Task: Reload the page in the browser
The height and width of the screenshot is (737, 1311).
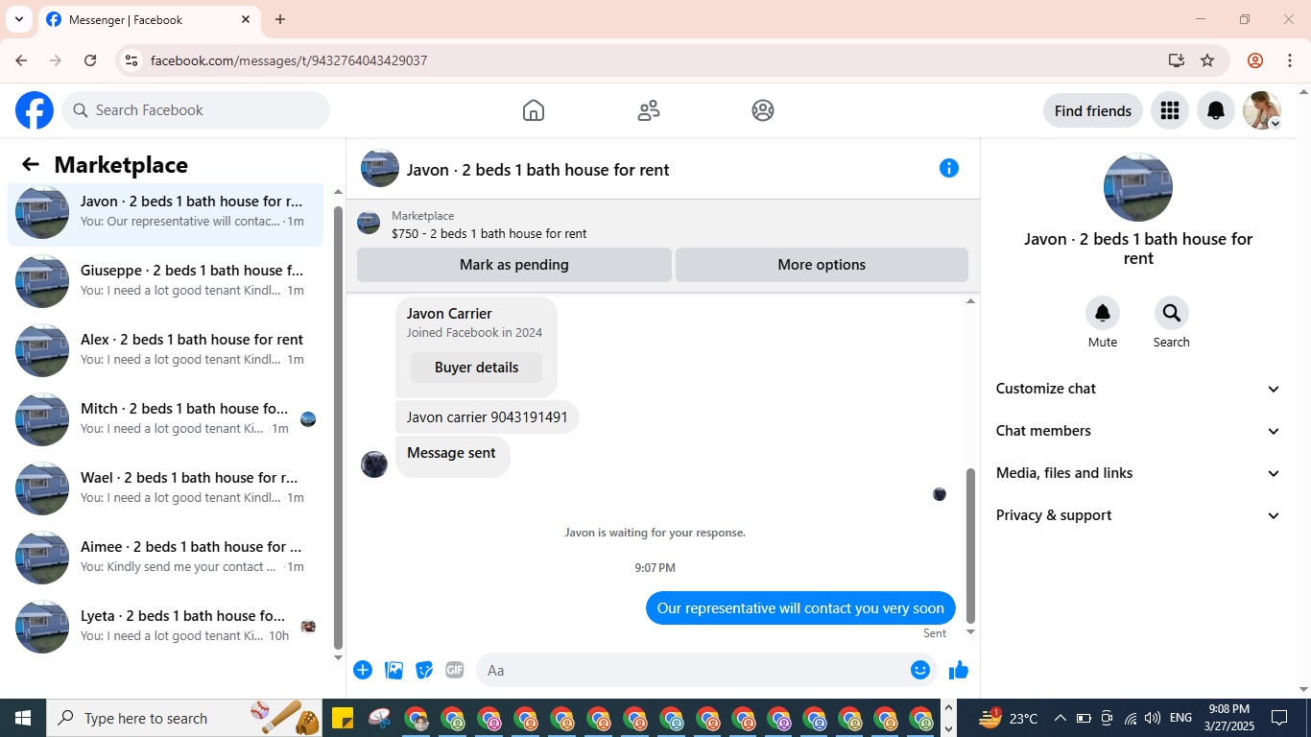Action: point(90,60)
